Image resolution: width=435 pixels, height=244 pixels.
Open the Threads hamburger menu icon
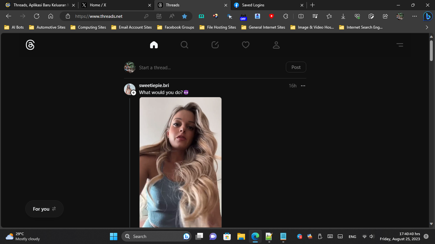[x=400, y=45]
